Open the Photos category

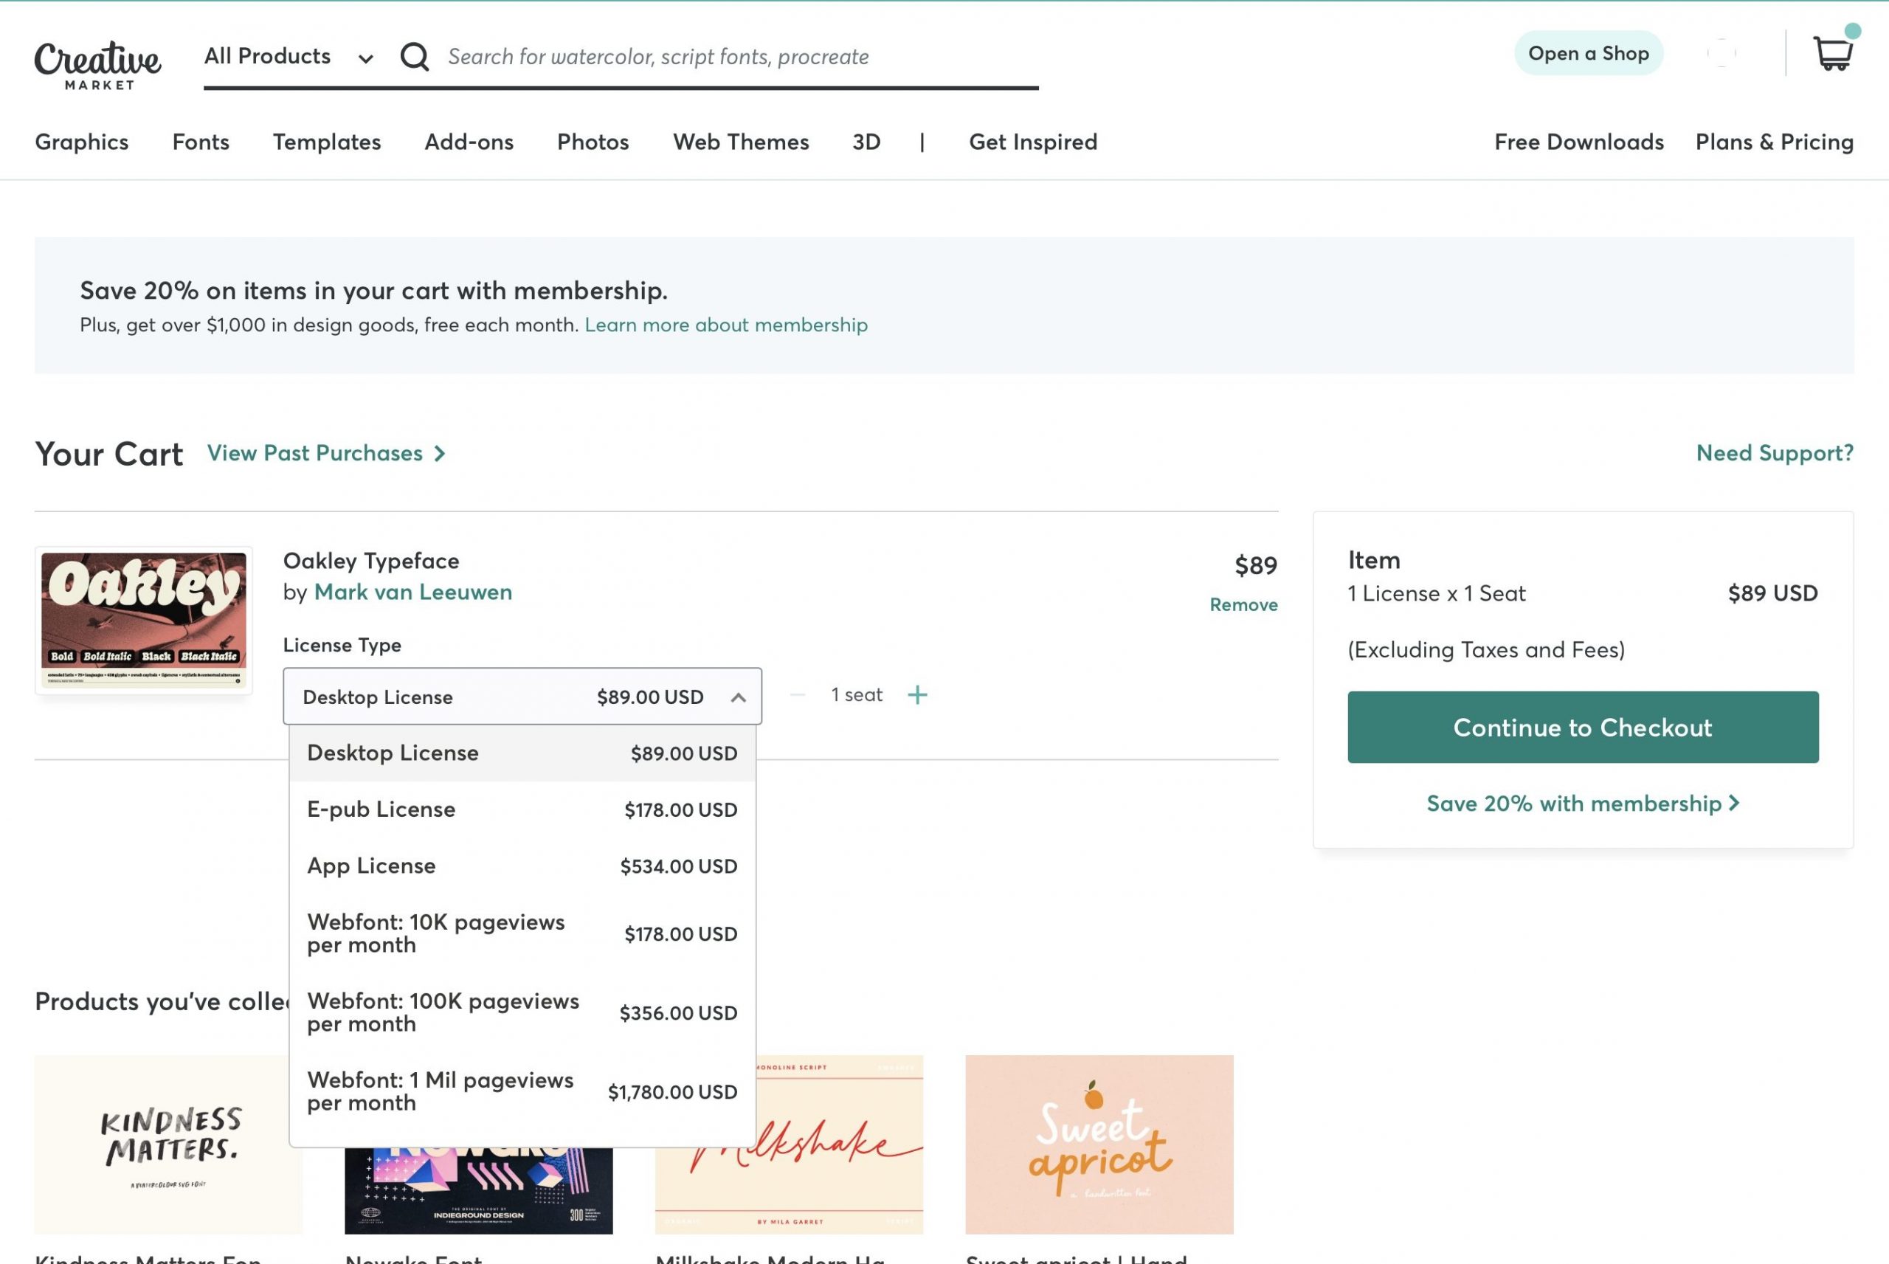coord(593,142)
